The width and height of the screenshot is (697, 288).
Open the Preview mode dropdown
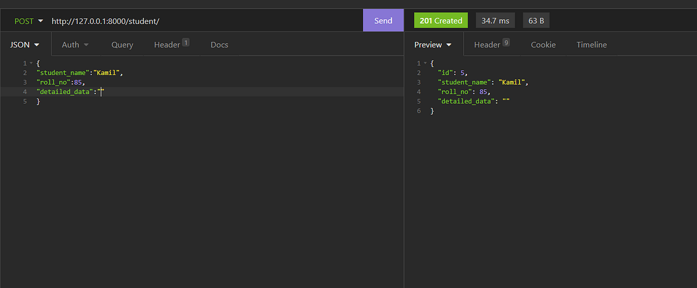click(433, 45)
